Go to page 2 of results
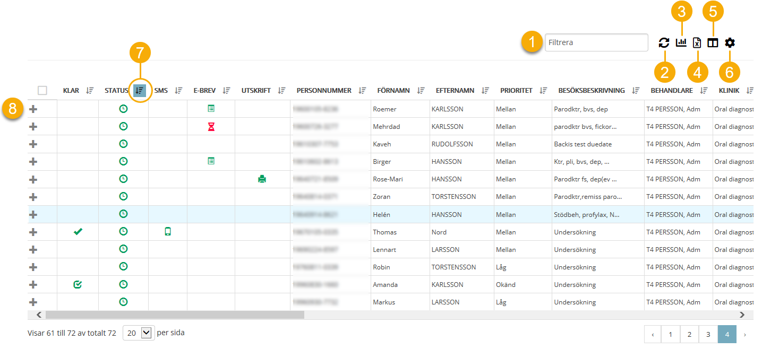762x349 pixels. tap(689, 335)
